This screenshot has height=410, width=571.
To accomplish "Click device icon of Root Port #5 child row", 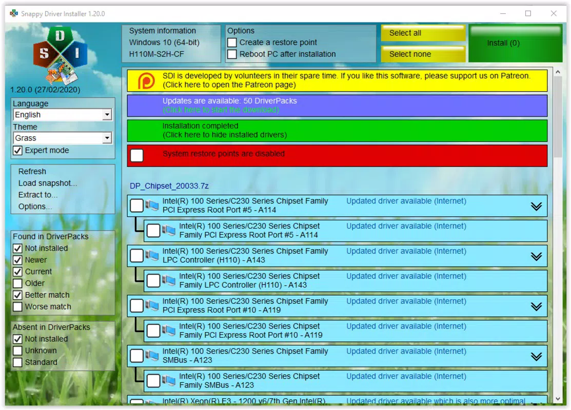I will click(x=169, y=230).
